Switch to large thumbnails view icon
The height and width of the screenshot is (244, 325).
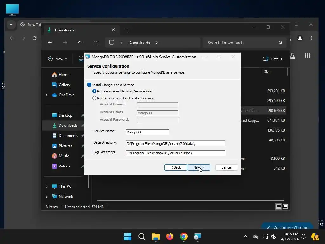point(285,207)
